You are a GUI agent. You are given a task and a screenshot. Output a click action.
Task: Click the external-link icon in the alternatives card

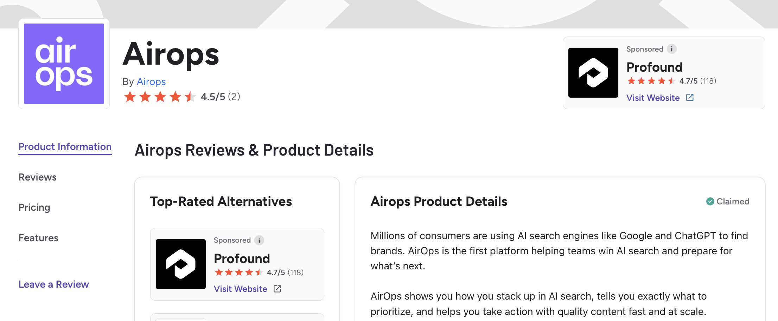[x=277, y=289]
